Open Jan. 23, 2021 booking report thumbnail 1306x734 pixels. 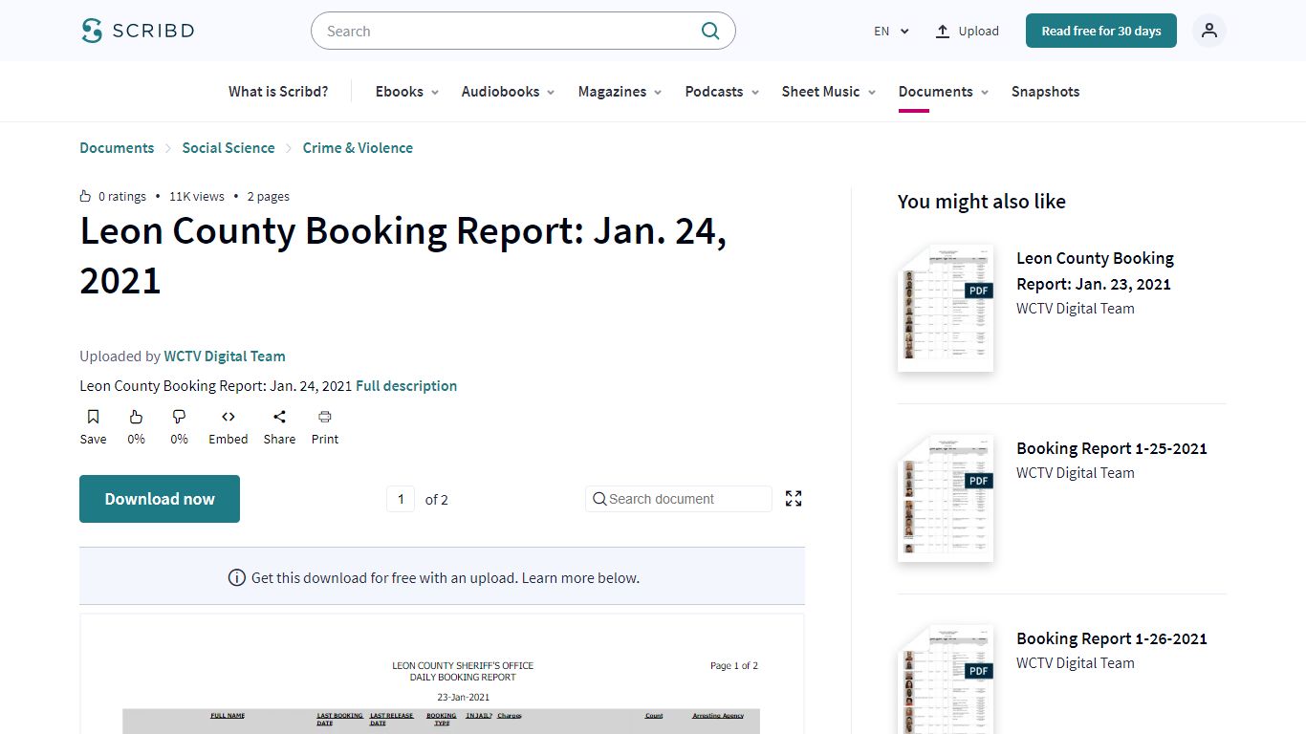(x=946, y=309)
